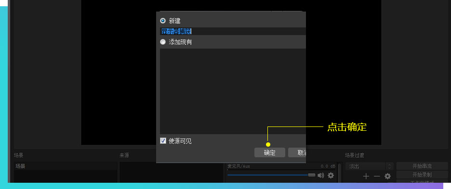Click the audio mixer vertical scrollbar

(x=340, y=173)
